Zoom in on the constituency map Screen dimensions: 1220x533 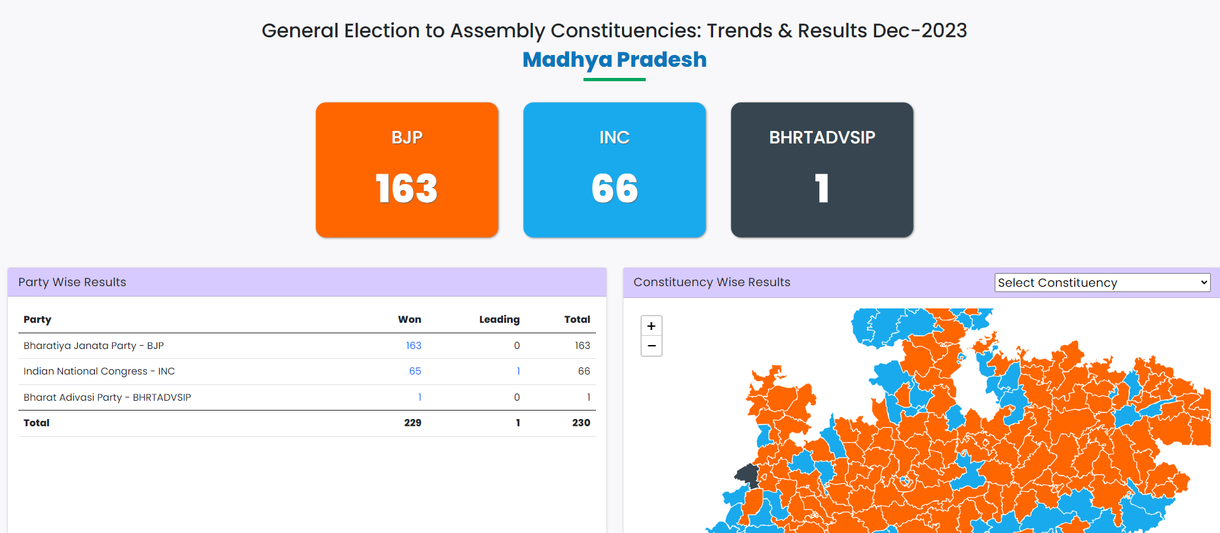[x=652, y=326]
